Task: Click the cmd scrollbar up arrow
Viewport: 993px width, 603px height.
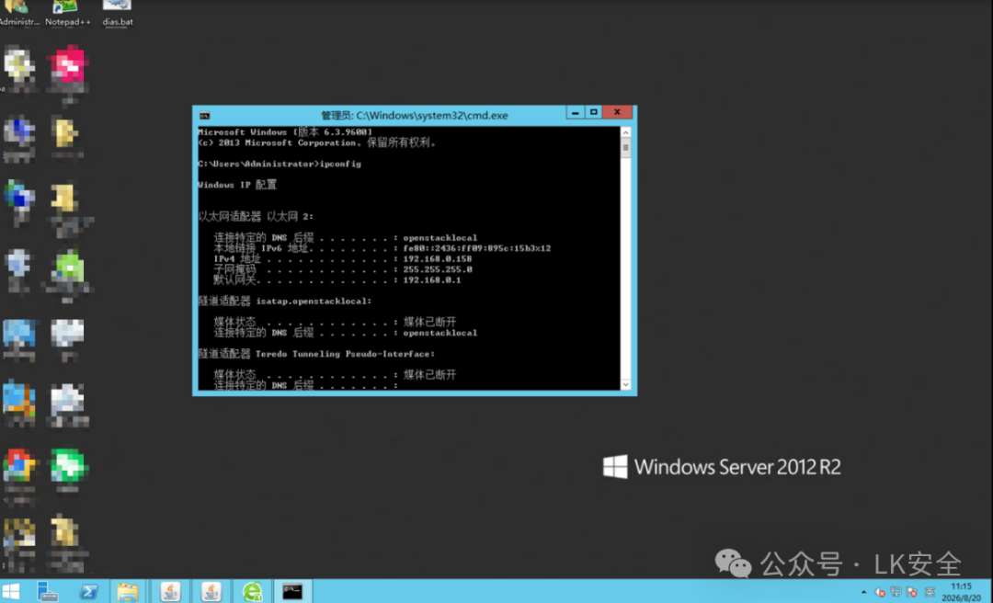Action: tap(626, 132)
